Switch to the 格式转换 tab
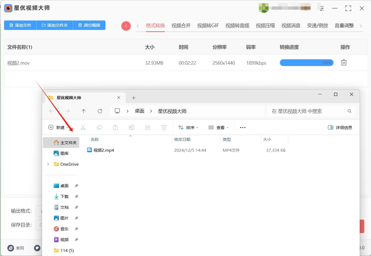 pyautogui.click(x=155, y=26)
